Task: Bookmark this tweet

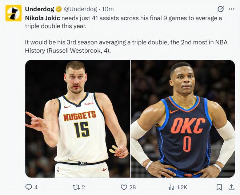Action: click(x=219, y=187)
